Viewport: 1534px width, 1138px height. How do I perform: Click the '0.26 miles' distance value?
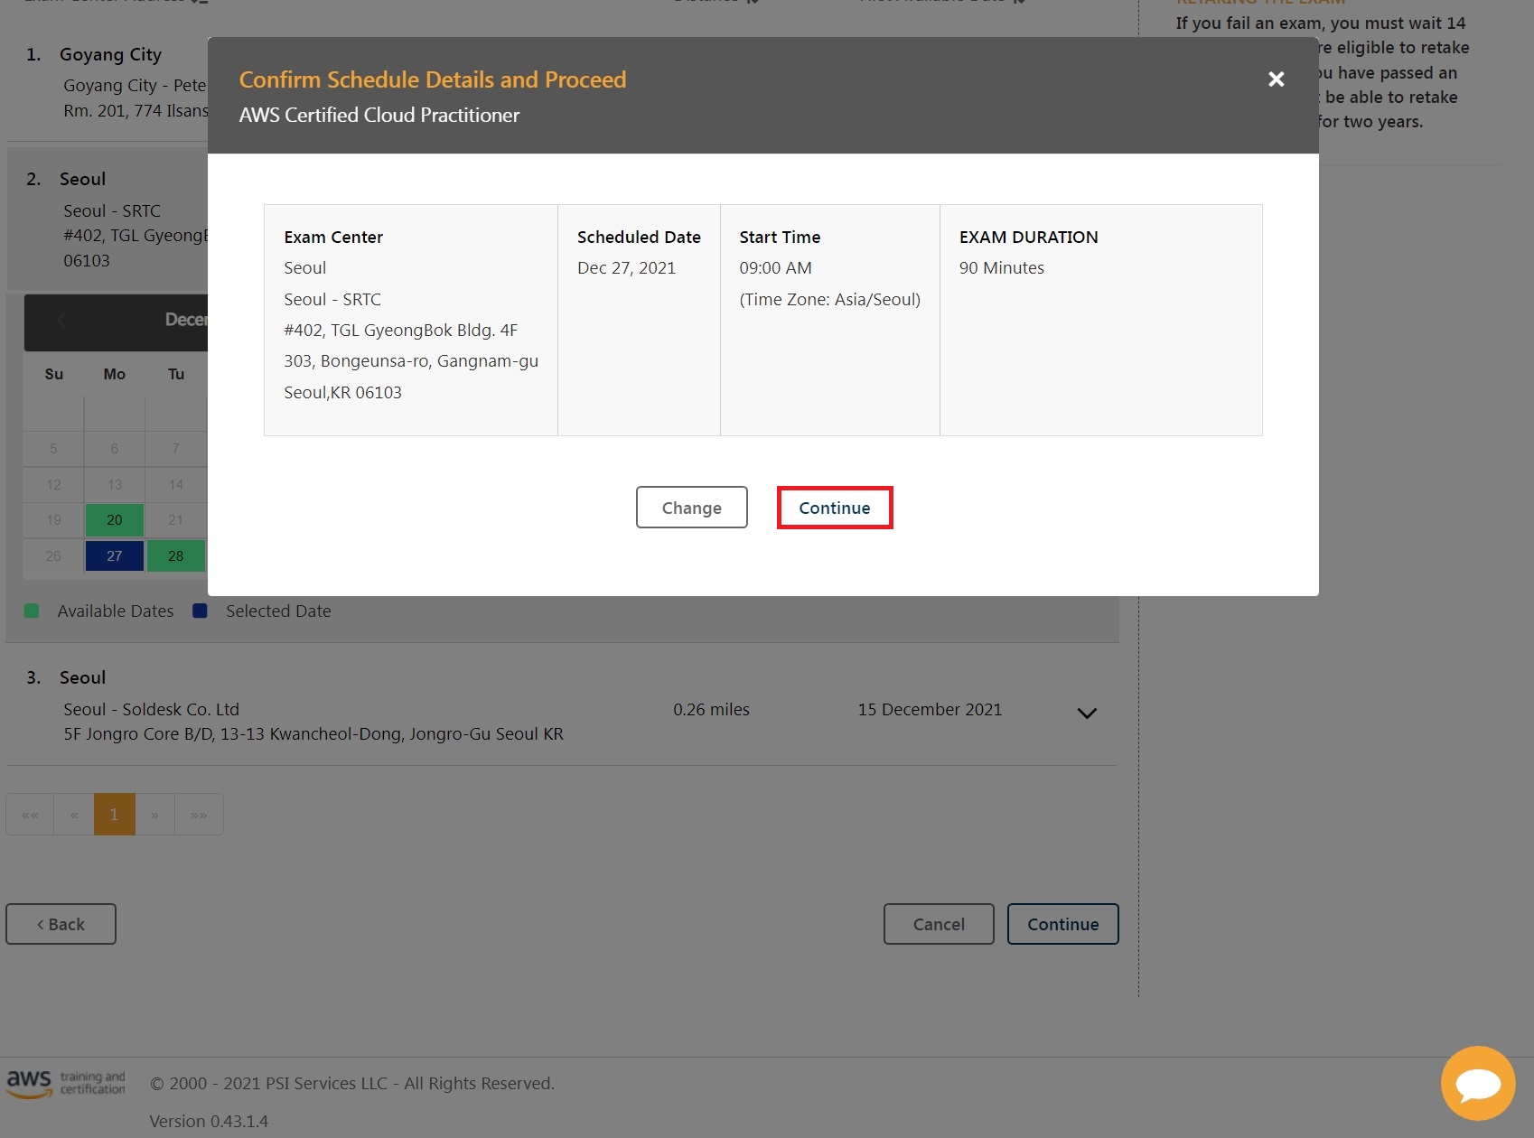pos(711,709)
